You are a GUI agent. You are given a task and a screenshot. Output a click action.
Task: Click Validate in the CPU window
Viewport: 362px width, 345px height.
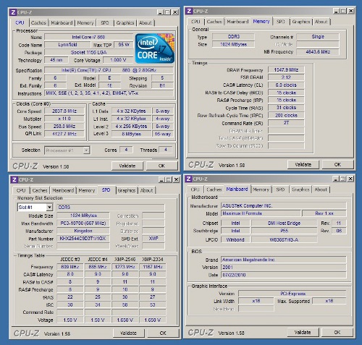(127, 166)
